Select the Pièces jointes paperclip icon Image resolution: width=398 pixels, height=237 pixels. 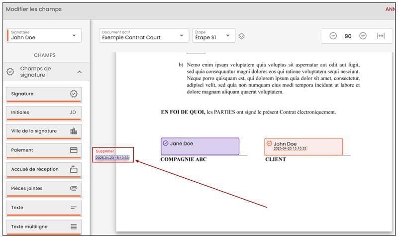74,188
